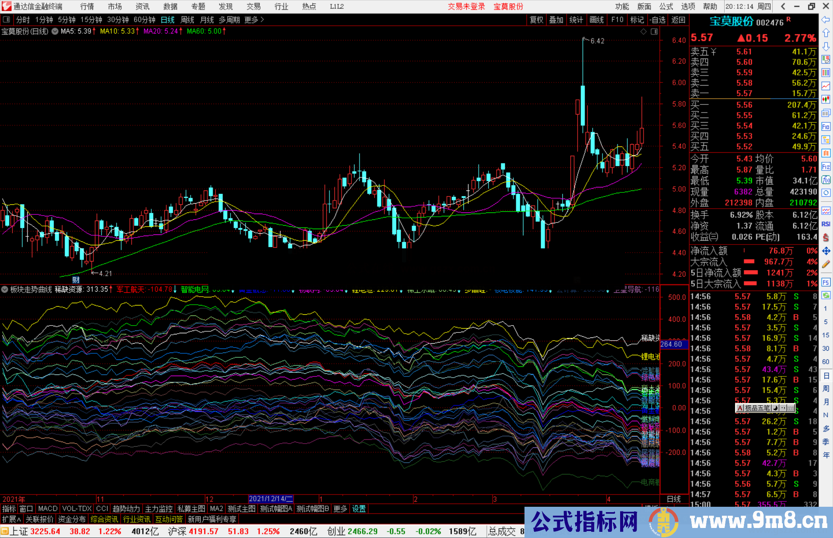Image resolution: width=833 pixels, height=538 pixels.
Task: Open the f(x) formula icon in the sidebar
Action: coord(826,180)
